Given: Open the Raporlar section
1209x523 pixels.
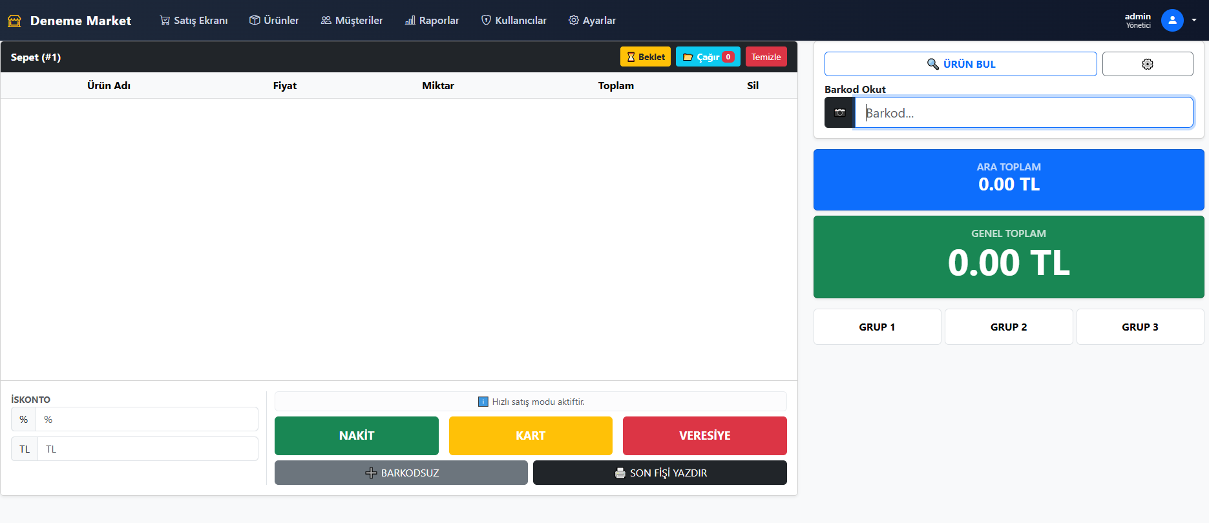Looking at the screenshot, I should 432,21.
